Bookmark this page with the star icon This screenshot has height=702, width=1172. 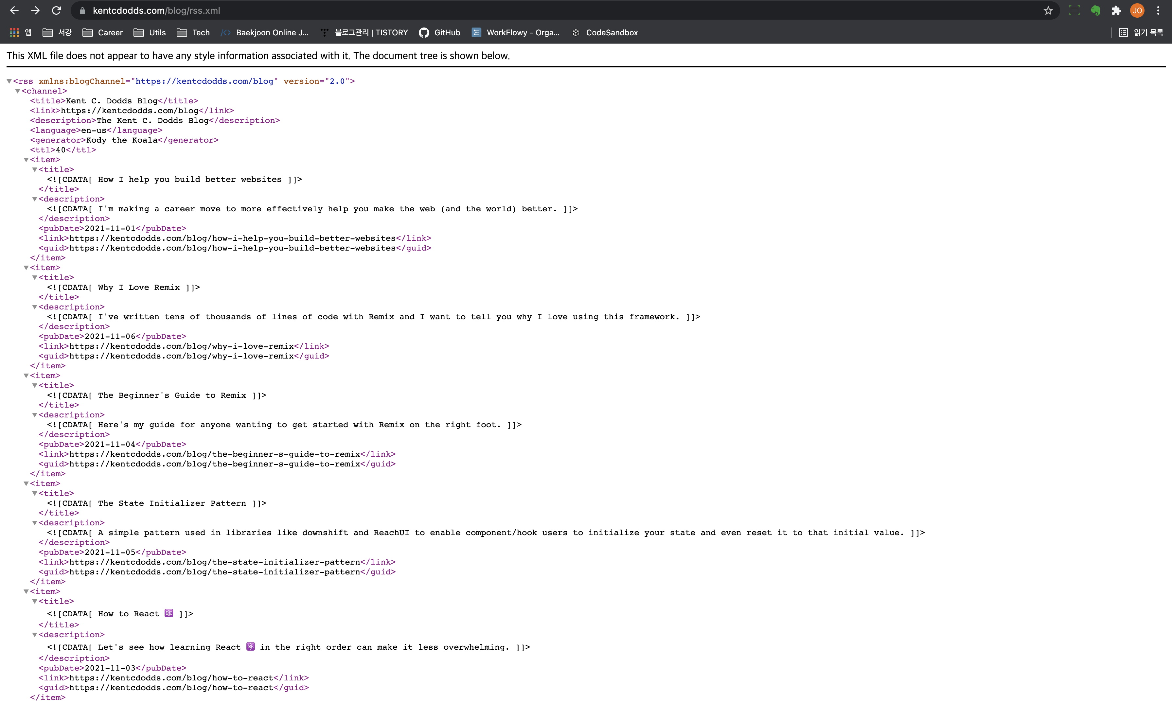click(1048, 10)
